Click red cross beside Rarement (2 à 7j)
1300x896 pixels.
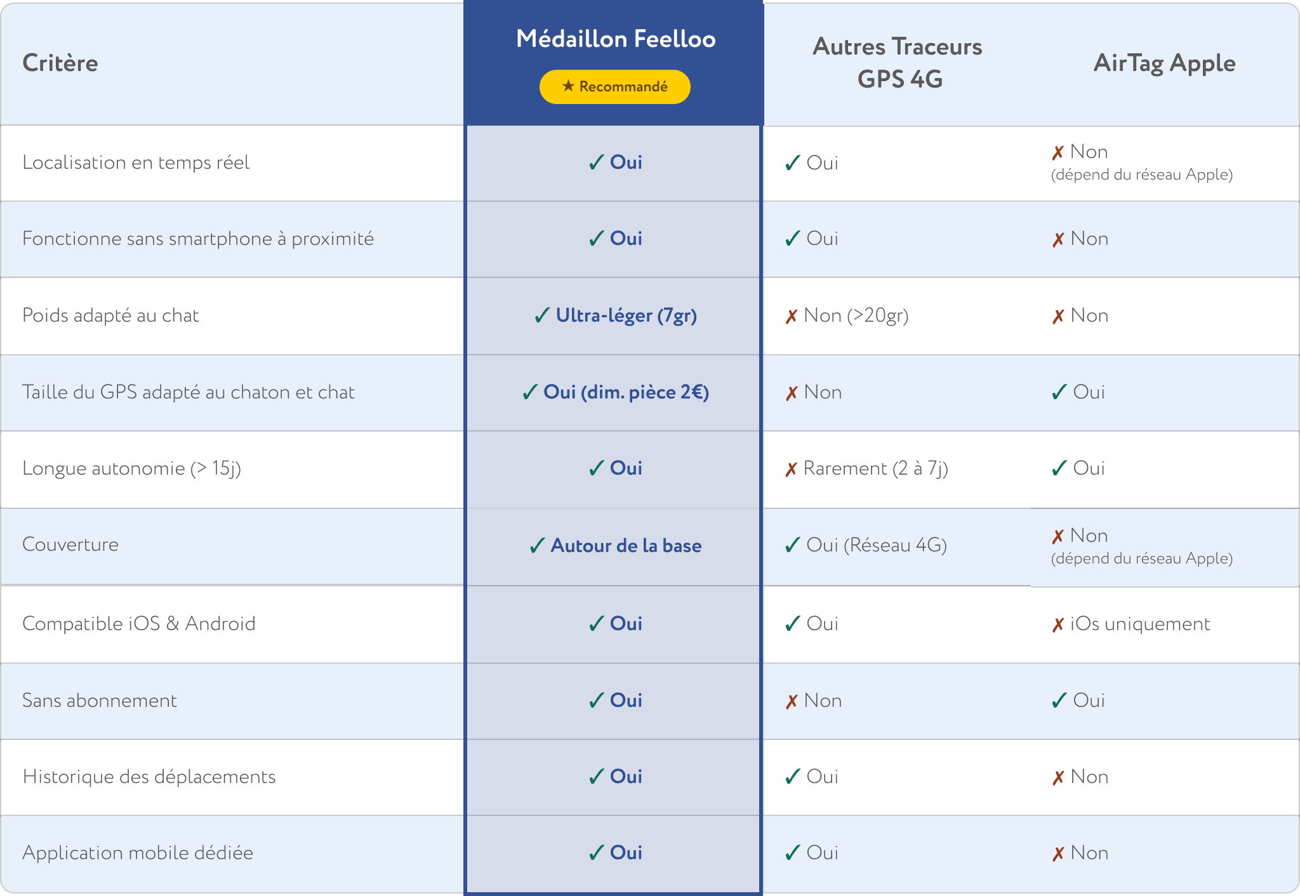click(791, 469)
